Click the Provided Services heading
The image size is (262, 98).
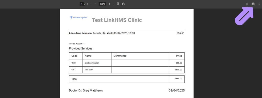(x=81, y=48)
